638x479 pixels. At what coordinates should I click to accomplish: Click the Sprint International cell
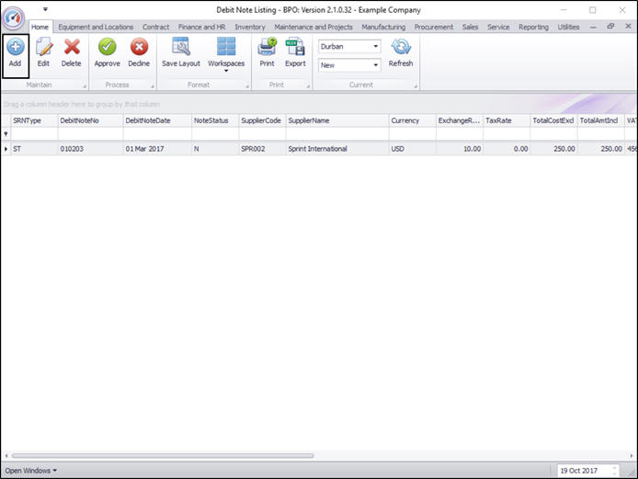pyautogui.click(x=337, y=149)
